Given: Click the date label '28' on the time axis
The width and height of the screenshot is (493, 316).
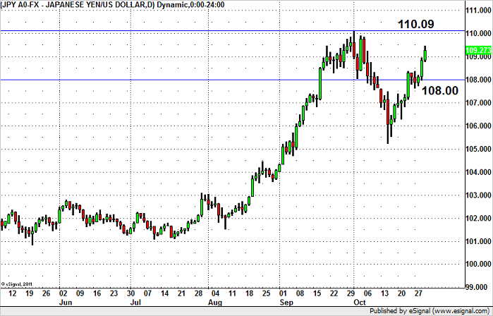Looking at the screenshot, I should [198, 293].
